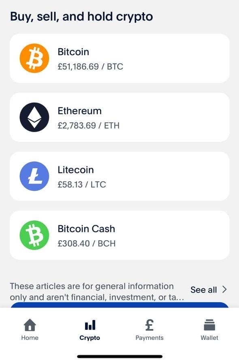The image size is (239, 363).
Task: Expand articles with the See all chevron
Action: point(224,290)
